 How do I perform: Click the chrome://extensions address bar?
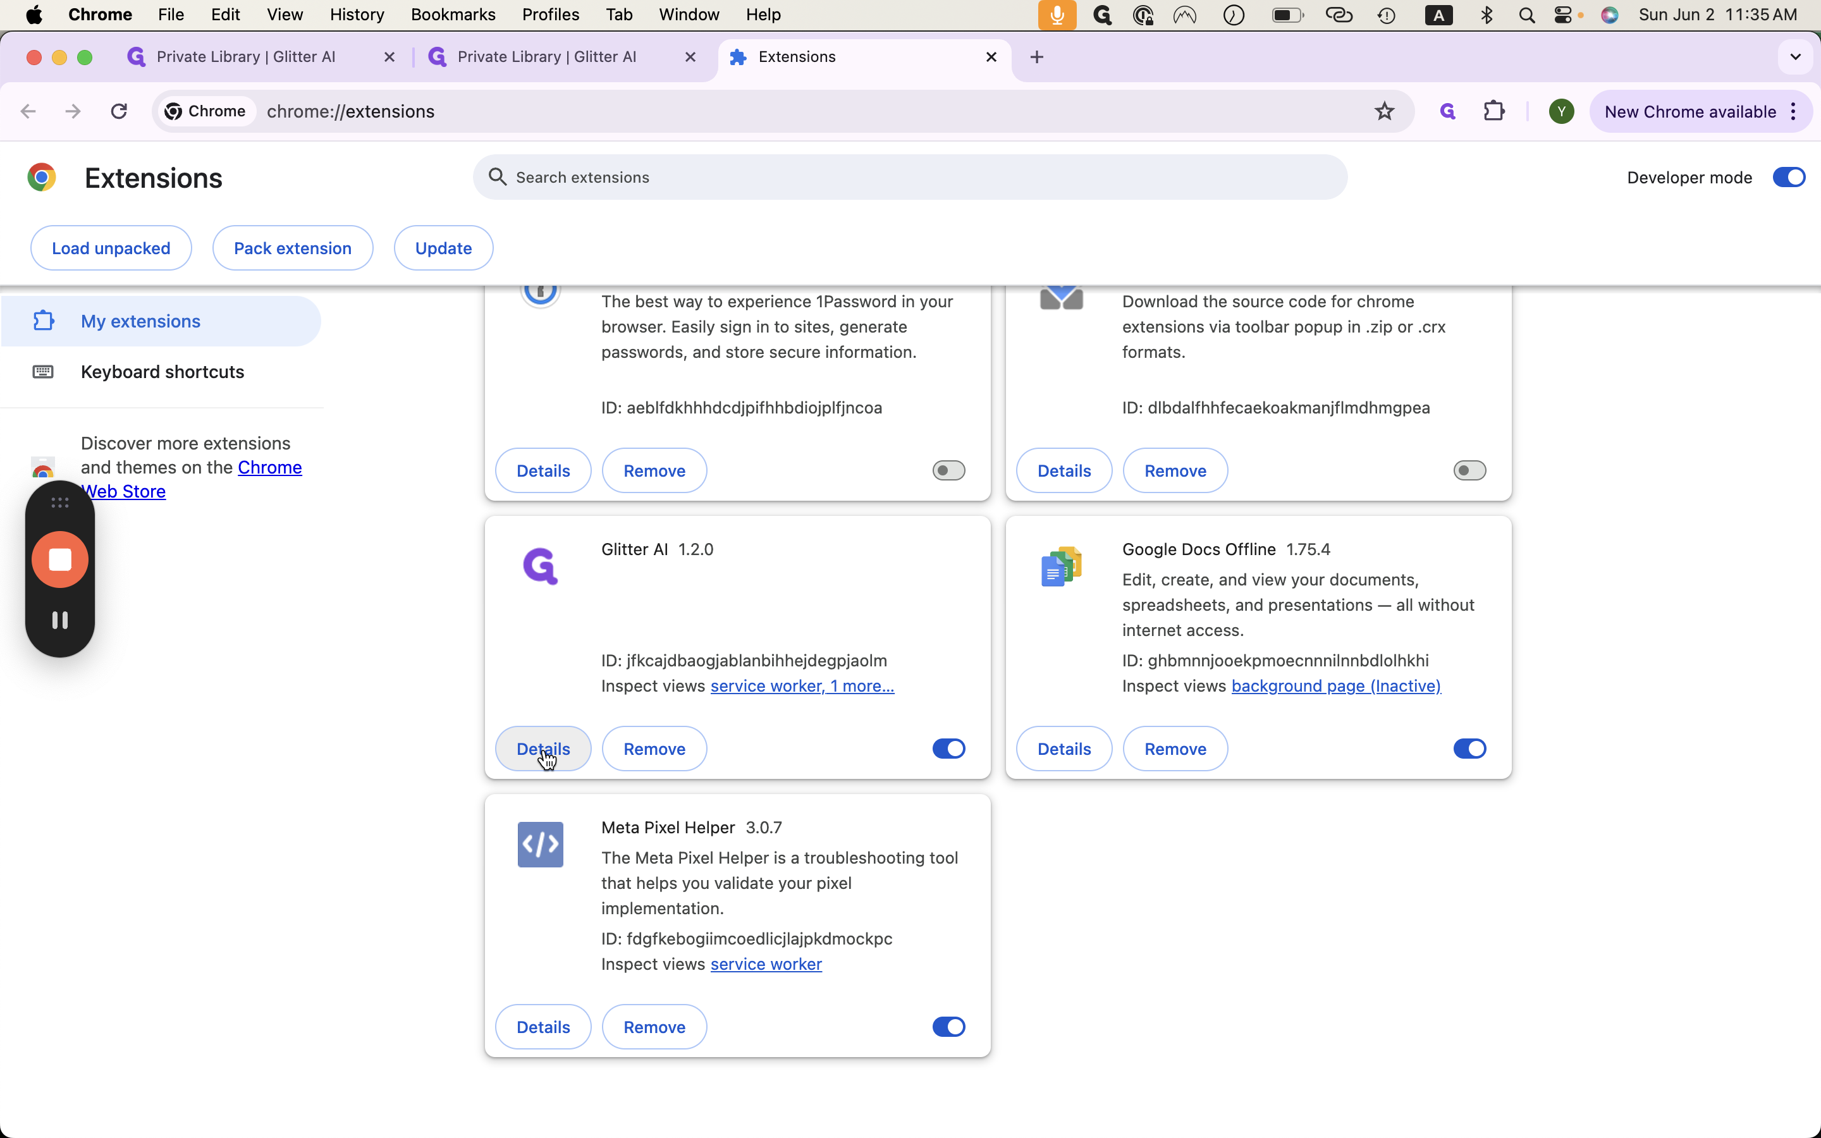(x=783, y=111)
